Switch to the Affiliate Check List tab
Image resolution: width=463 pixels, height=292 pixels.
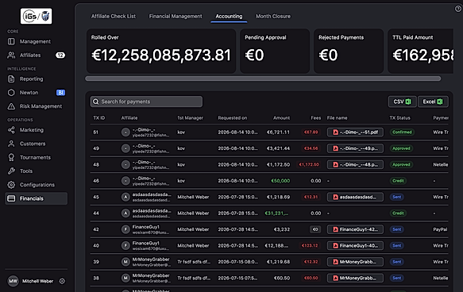click(x=114, y=16)
